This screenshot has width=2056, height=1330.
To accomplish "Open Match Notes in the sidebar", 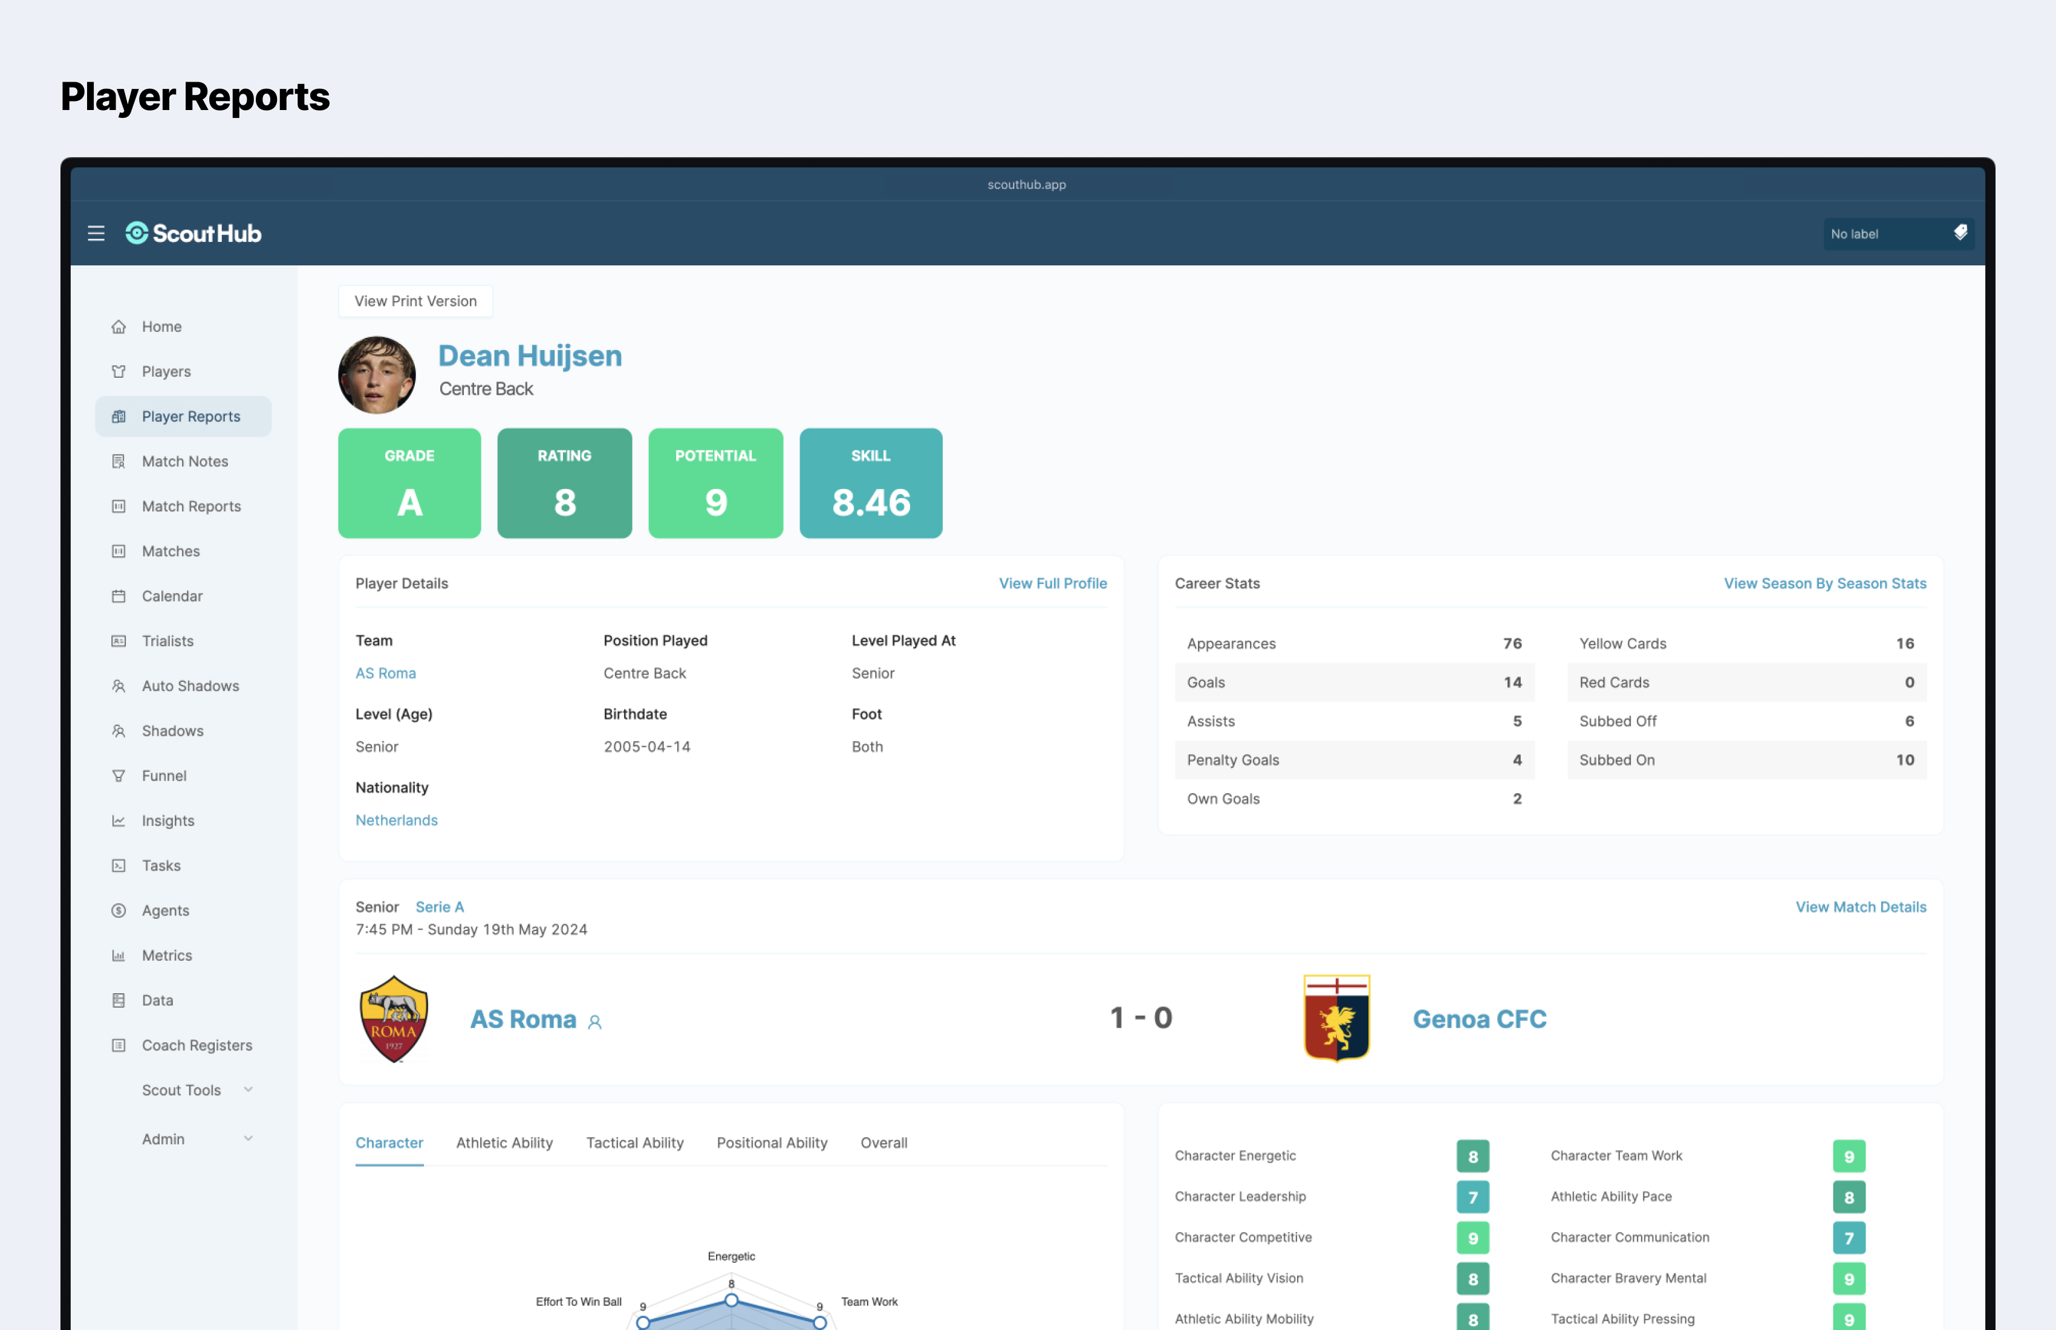I will tap(185, 461).
